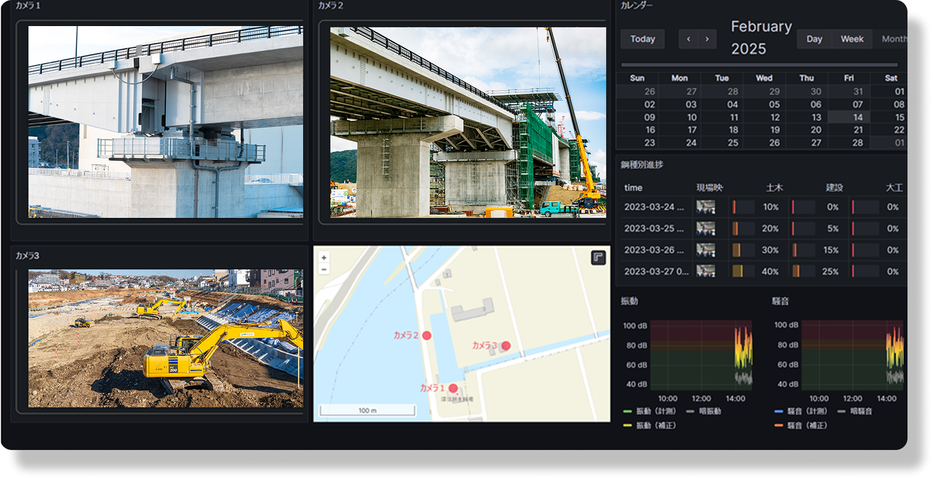Click the Today button

click(x=642, y=39)
